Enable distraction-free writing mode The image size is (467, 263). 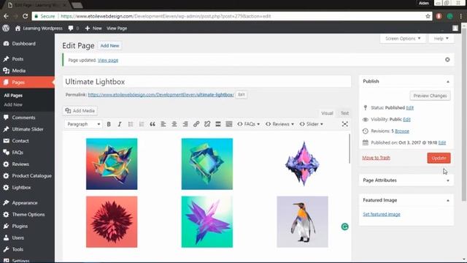344,124
